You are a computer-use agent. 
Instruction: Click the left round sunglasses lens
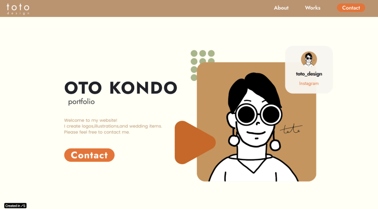246,114
